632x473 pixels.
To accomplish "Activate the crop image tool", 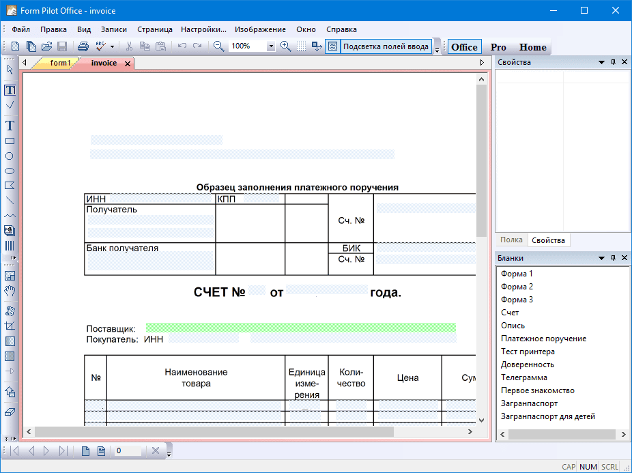I will [x=10, y=326].
